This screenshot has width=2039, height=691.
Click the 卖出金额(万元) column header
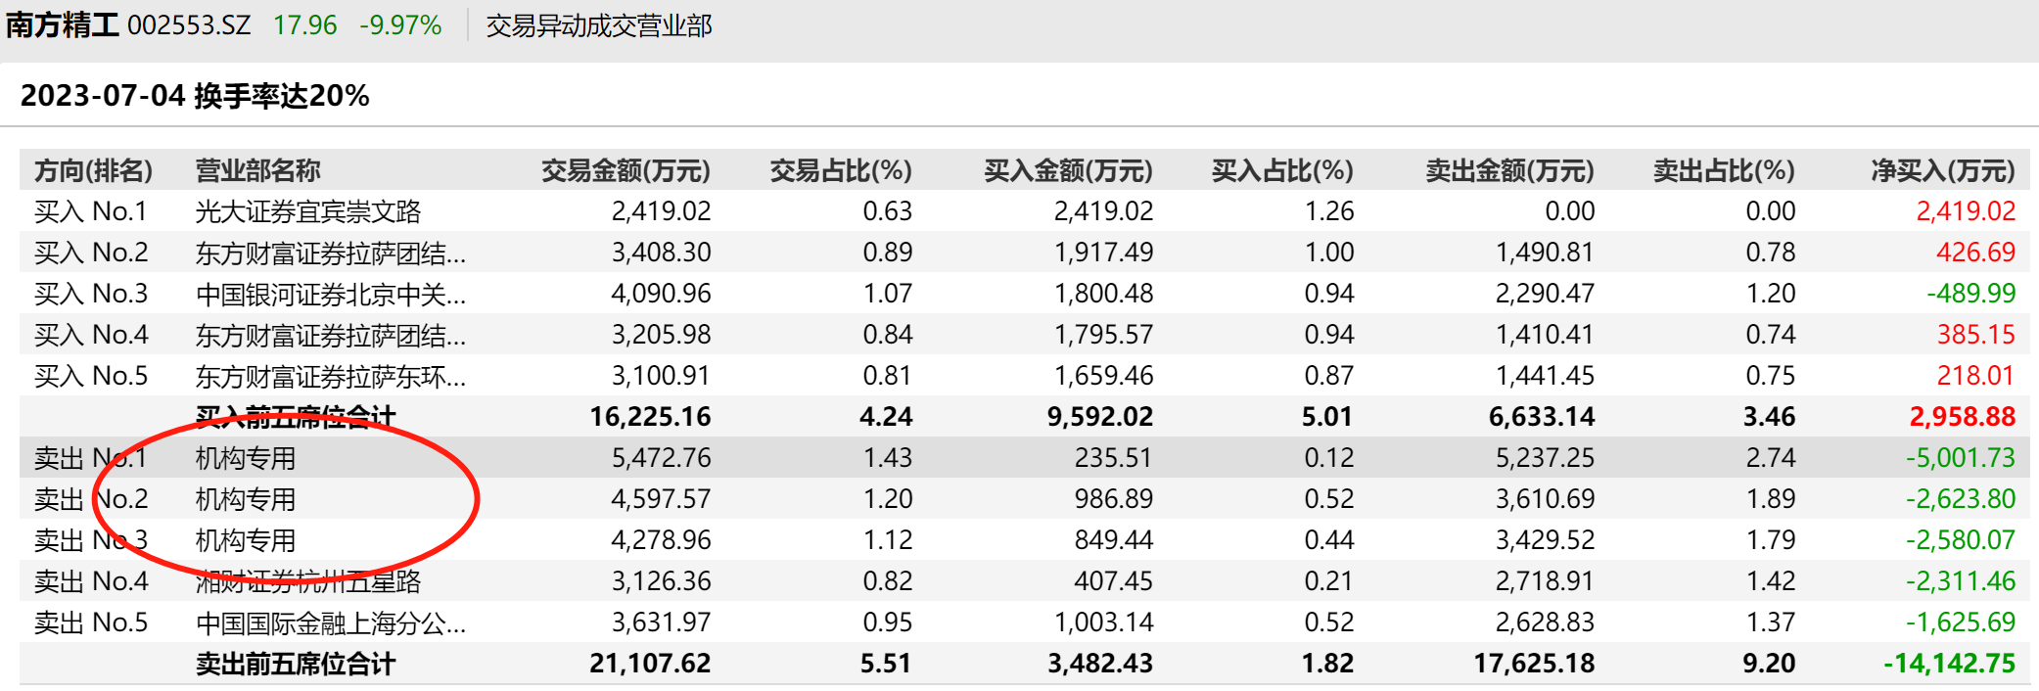tap(1508, 170)
